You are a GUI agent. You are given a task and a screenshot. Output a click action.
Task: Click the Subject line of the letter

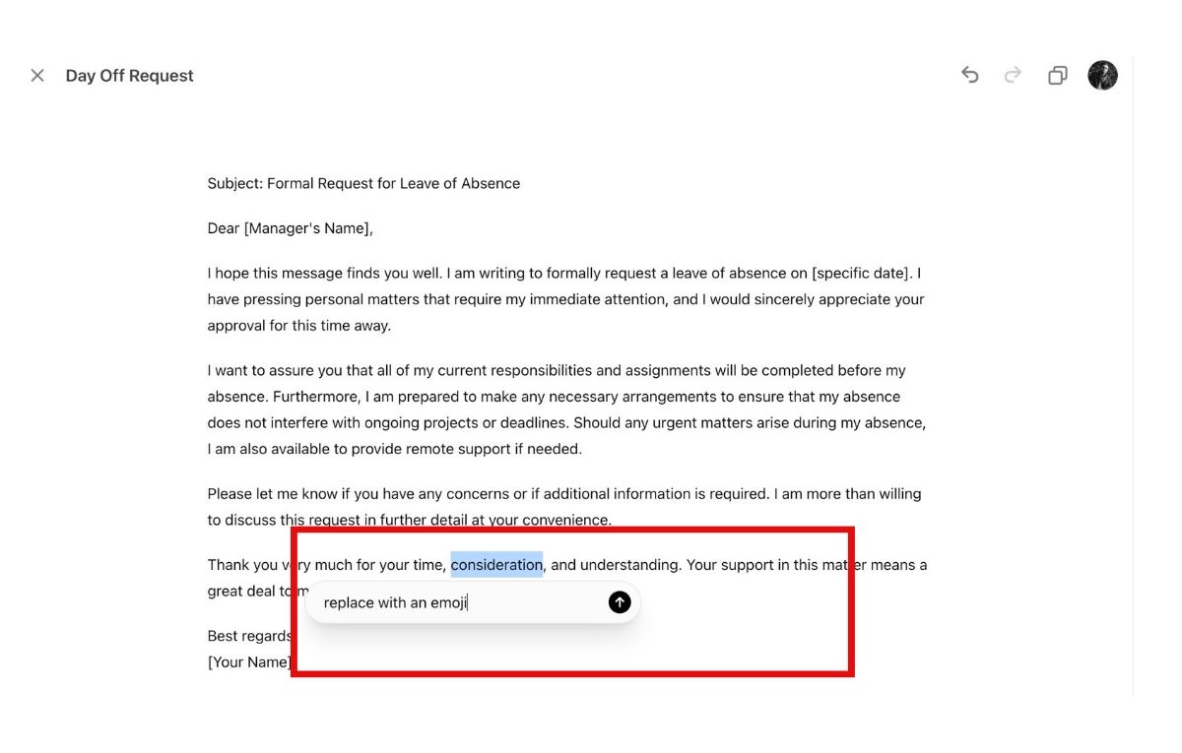click(x=363, y=183)
